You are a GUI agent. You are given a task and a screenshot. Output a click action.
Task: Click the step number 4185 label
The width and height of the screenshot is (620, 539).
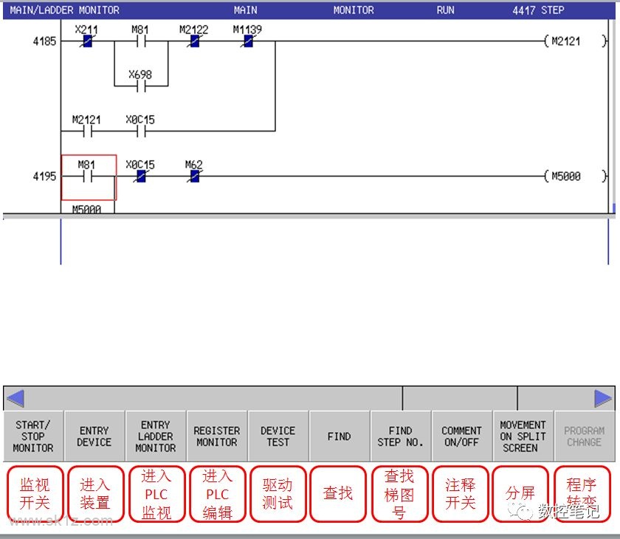pyautogui.click(x=45, y=41)
